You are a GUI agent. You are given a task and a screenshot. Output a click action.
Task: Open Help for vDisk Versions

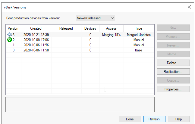coord(179,119)
